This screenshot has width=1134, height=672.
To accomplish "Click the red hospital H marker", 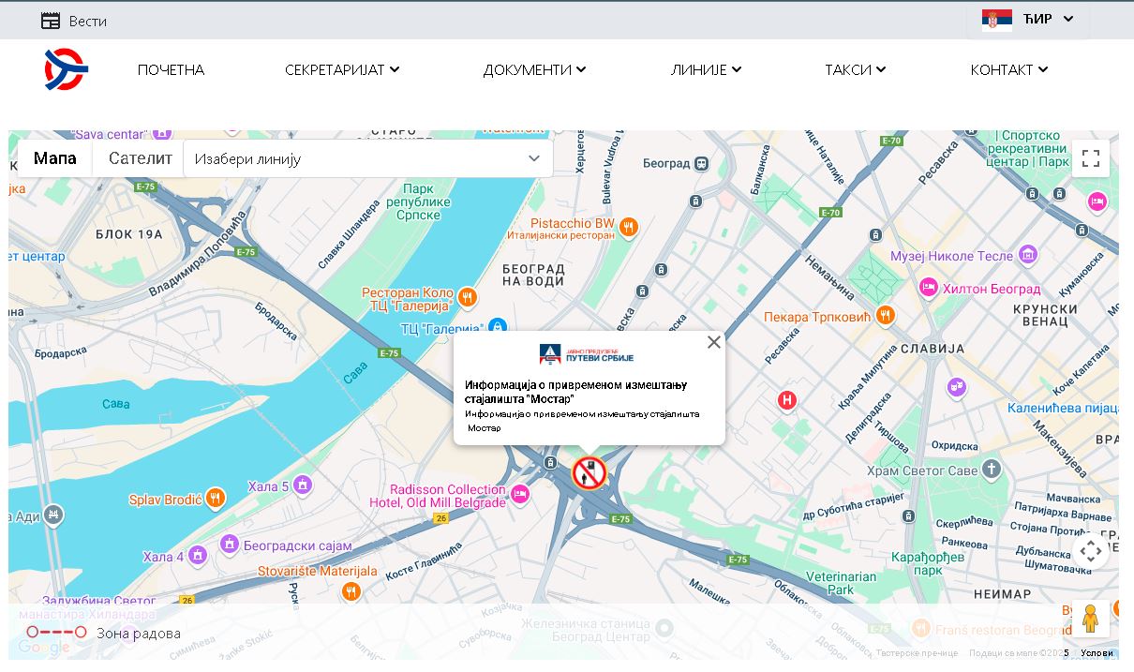I will coord(787,401).
